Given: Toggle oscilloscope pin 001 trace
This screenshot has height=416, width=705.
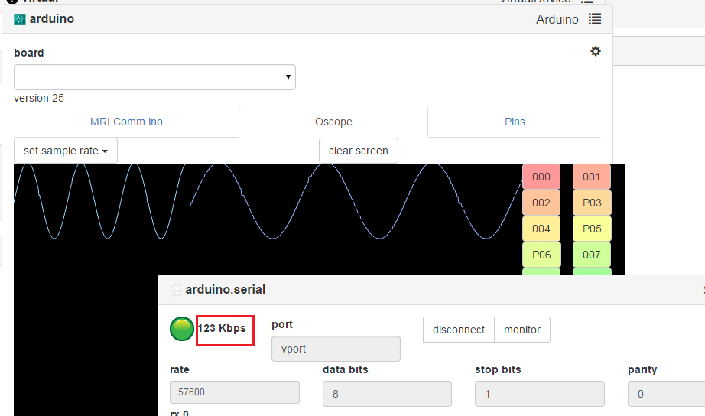Looking at the screenshot, I should (x=592, y=177).
